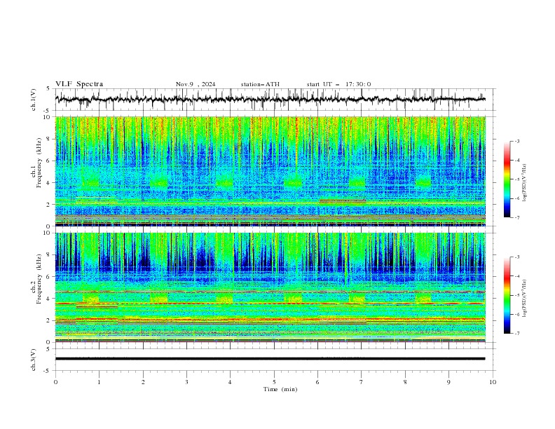This screenshot has width=555, height=429.
Task: Click the "-7" tick on ch.2 colorbar
Action: click(516, 334)
